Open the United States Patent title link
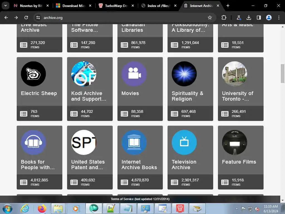The image size is (285, 214). [x=88, y=164]
